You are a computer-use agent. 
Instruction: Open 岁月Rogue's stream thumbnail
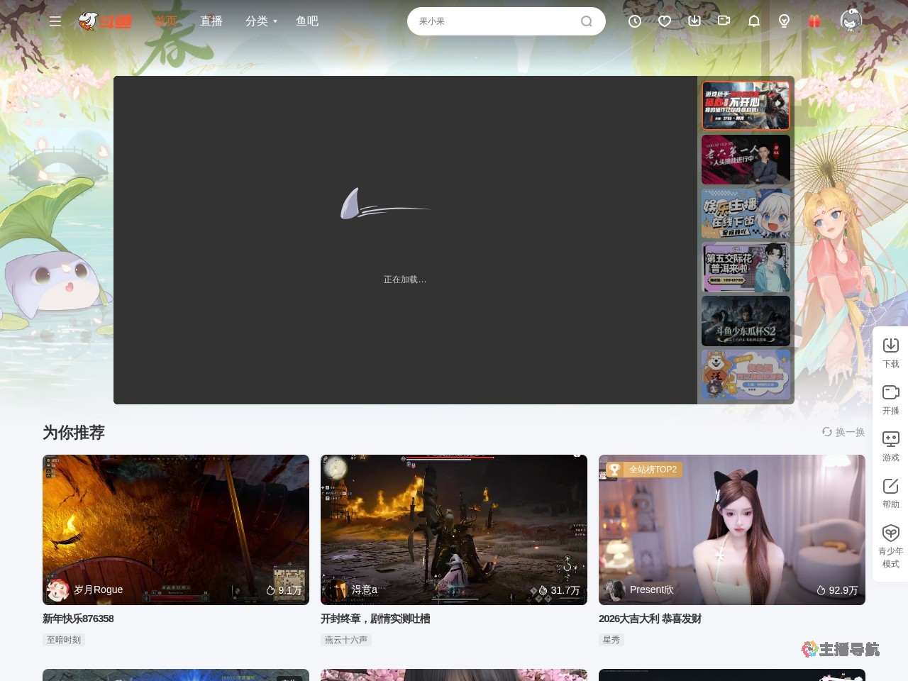point(176,529)
